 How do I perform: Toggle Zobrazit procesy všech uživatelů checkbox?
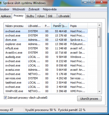pyautogui.click(x=5, y=98)
